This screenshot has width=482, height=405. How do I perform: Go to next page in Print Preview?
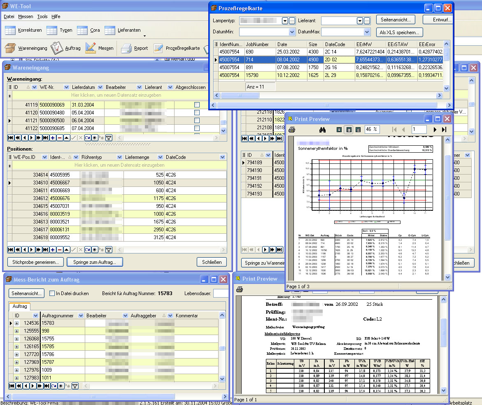click(435, 130)
